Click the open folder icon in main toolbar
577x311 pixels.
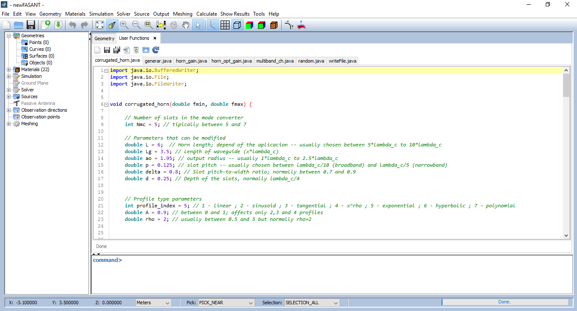[x=19, y=25]
